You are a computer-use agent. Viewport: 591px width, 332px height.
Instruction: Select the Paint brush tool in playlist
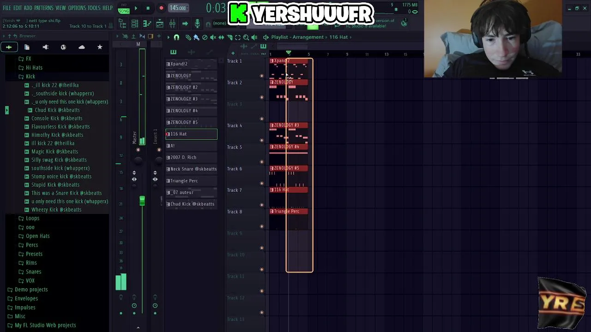coord(196,37)
